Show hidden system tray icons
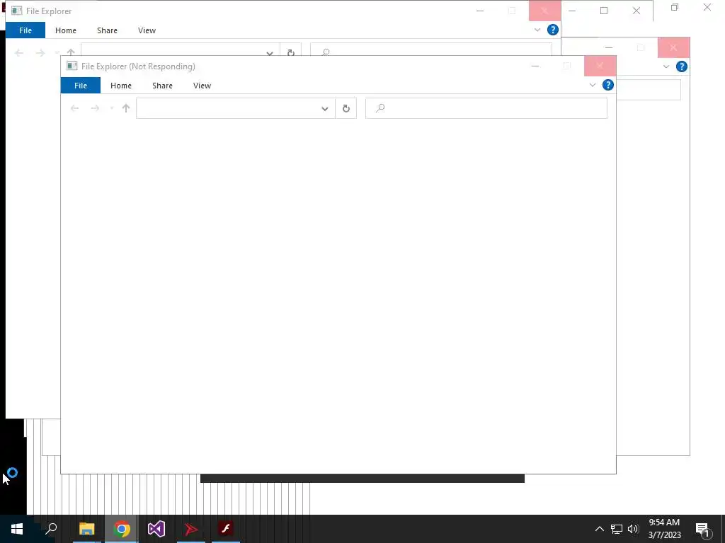The height and width of the screenshot is (543, 725). click(599, 529)
